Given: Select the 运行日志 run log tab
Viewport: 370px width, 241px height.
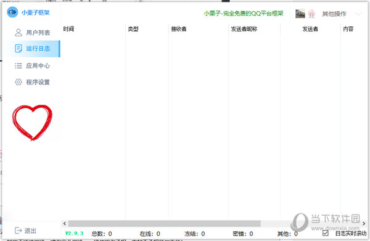Looking at the screenshot, I should coord(32,49).
